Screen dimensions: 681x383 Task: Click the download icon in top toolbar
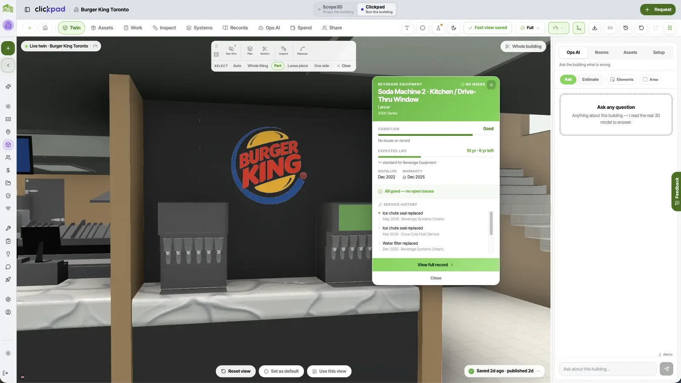point(595,28)
